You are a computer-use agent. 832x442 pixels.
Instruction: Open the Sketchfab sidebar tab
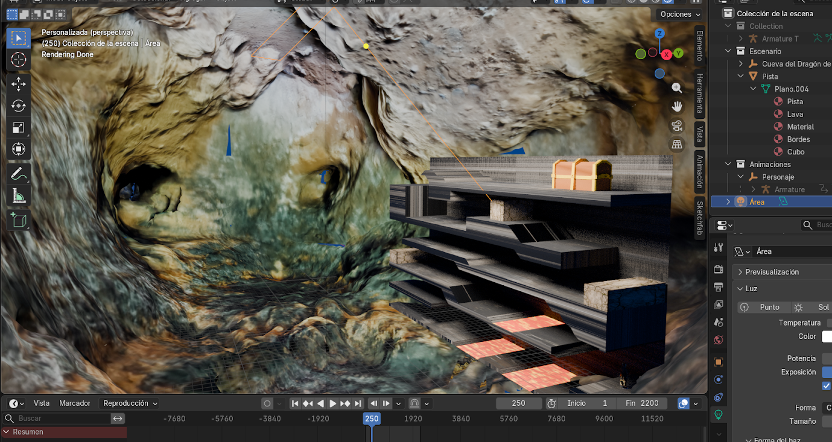[x=700, y=218]
